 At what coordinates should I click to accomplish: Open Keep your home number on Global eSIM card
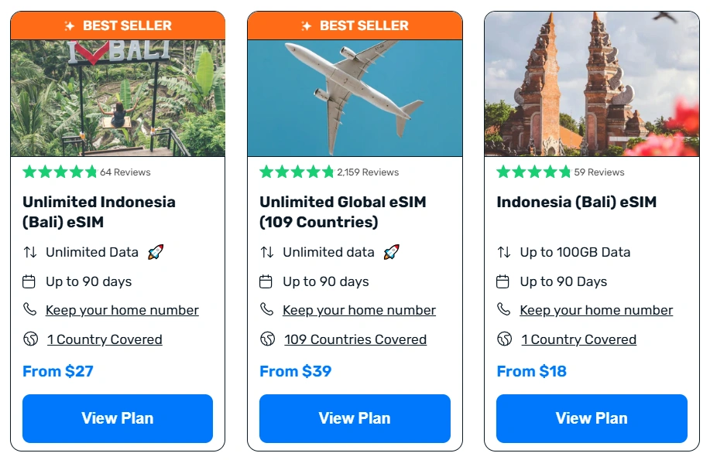click(359, 310)
